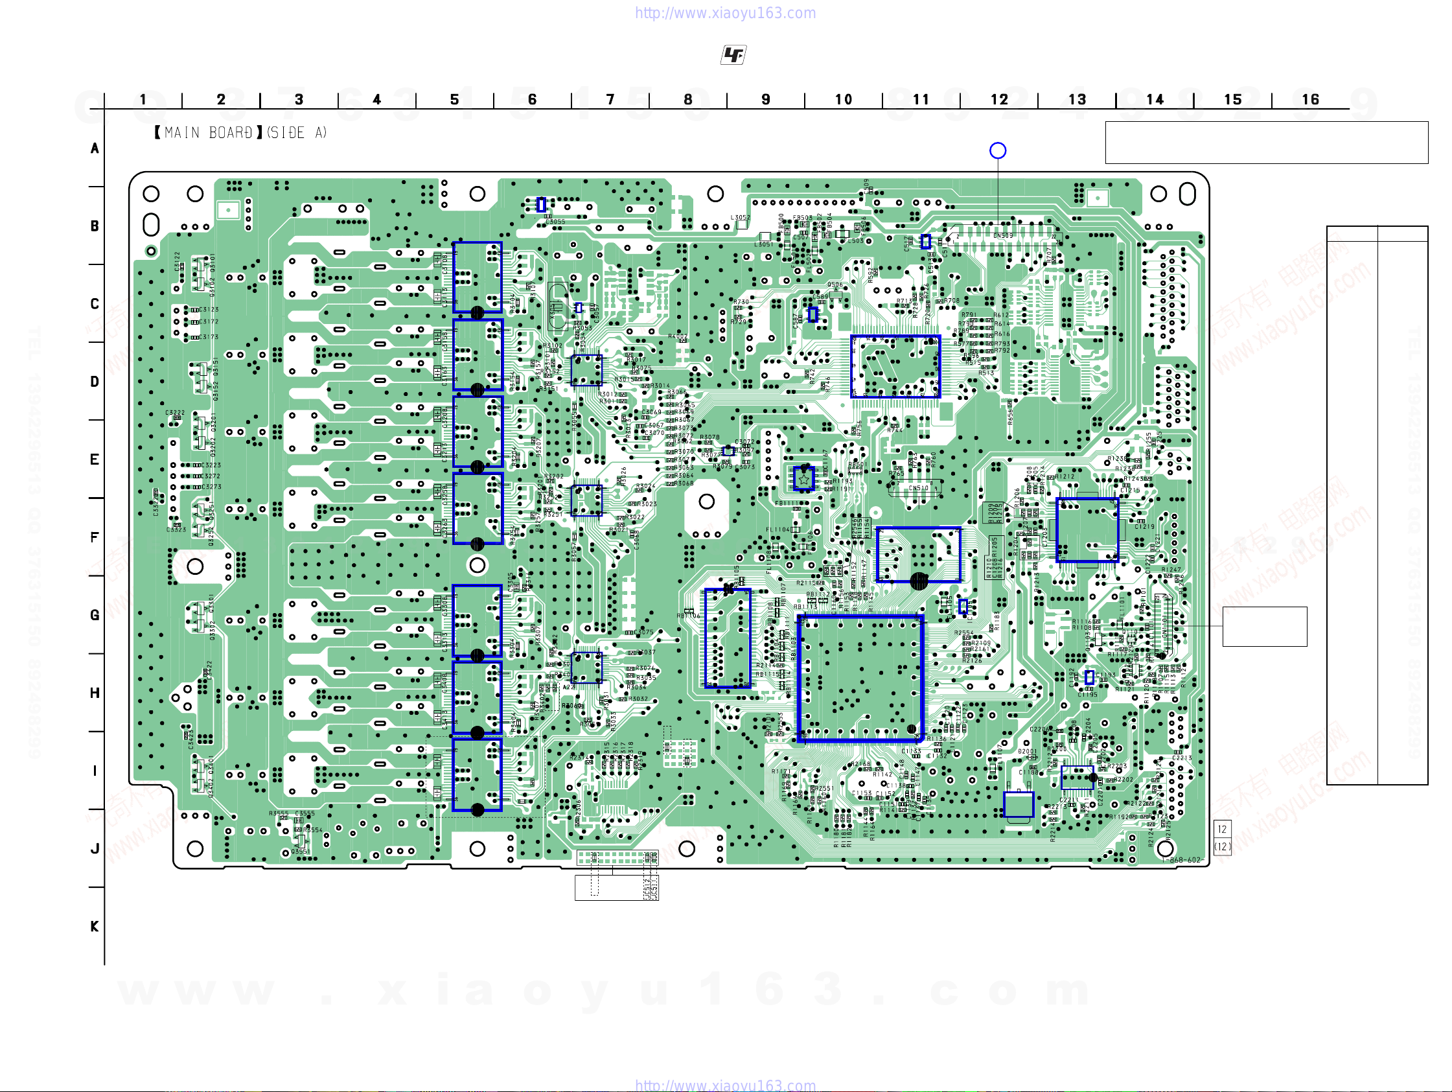Click component label R791

click(x=969, y=315)
